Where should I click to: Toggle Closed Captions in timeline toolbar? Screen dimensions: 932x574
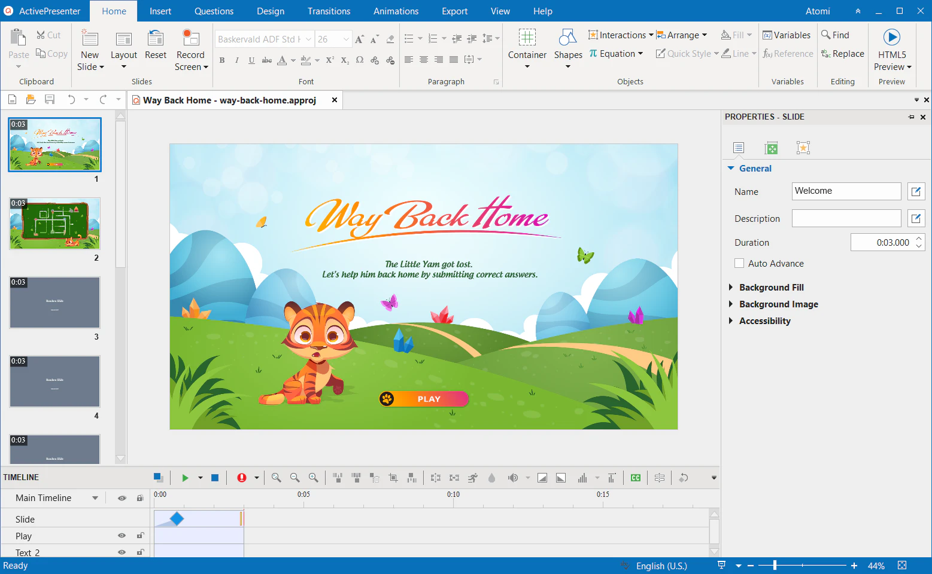pyautogui.click(x=635, y=477)
